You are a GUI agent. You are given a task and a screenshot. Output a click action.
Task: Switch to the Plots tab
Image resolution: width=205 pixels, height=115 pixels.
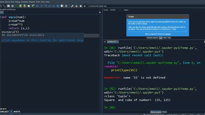165,38
